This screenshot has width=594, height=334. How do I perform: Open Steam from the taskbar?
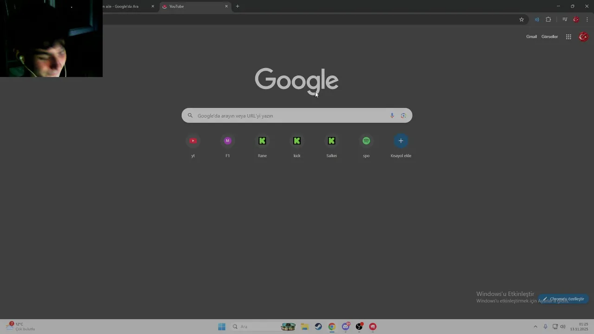coord(318,327)
